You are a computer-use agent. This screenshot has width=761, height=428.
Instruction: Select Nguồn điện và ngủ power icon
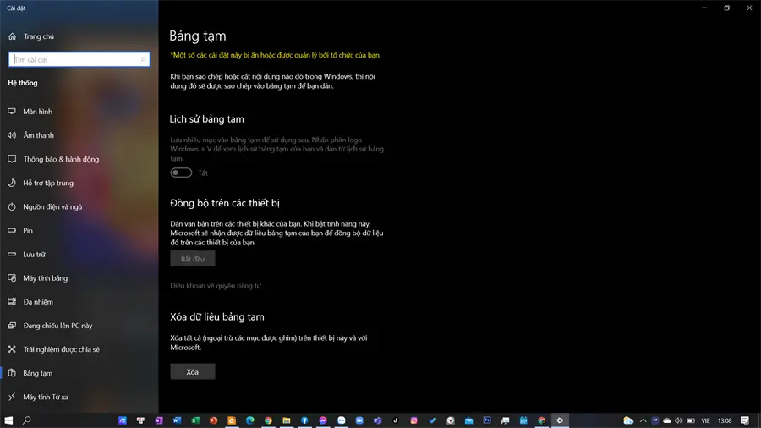[12, 206]
